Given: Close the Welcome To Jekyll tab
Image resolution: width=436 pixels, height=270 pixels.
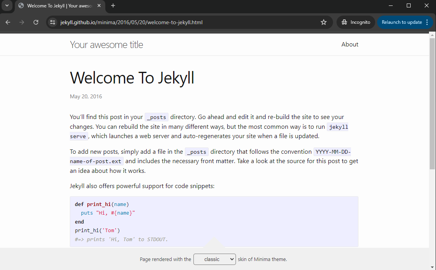Looking at the screenshot, I should tap(100, 5).
